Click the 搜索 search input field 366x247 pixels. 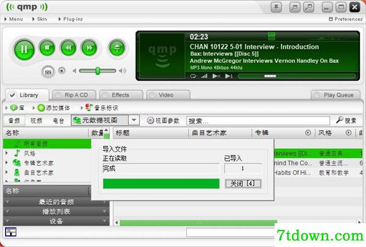coord(258,121)
